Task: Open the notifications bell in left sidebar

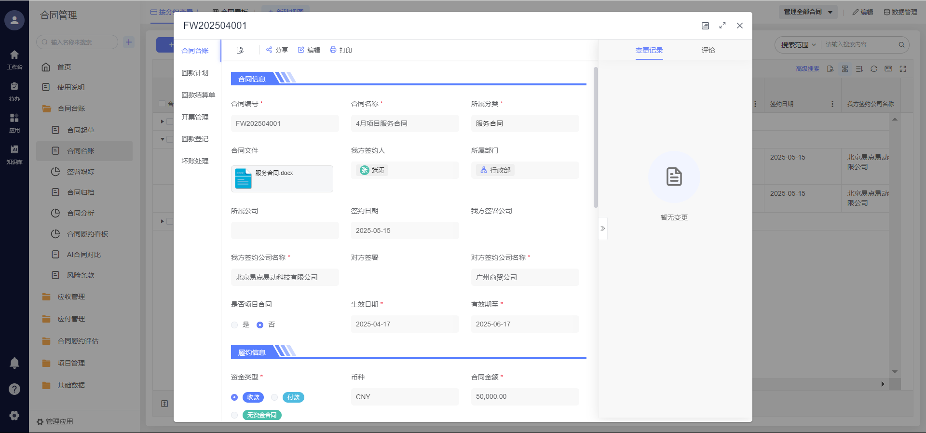Action: (14, 363)
